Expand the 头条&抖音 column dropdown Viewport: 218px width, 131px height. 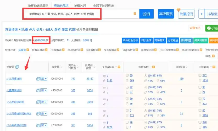116,67
